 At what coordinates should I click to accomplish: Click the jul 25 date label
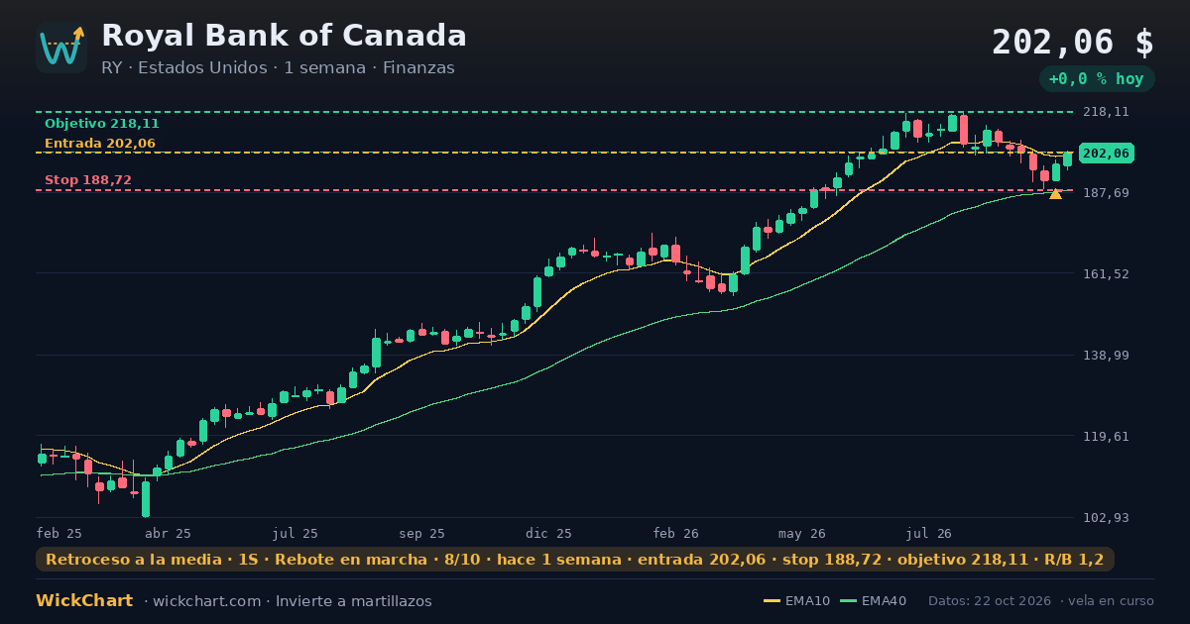point(296,533)
